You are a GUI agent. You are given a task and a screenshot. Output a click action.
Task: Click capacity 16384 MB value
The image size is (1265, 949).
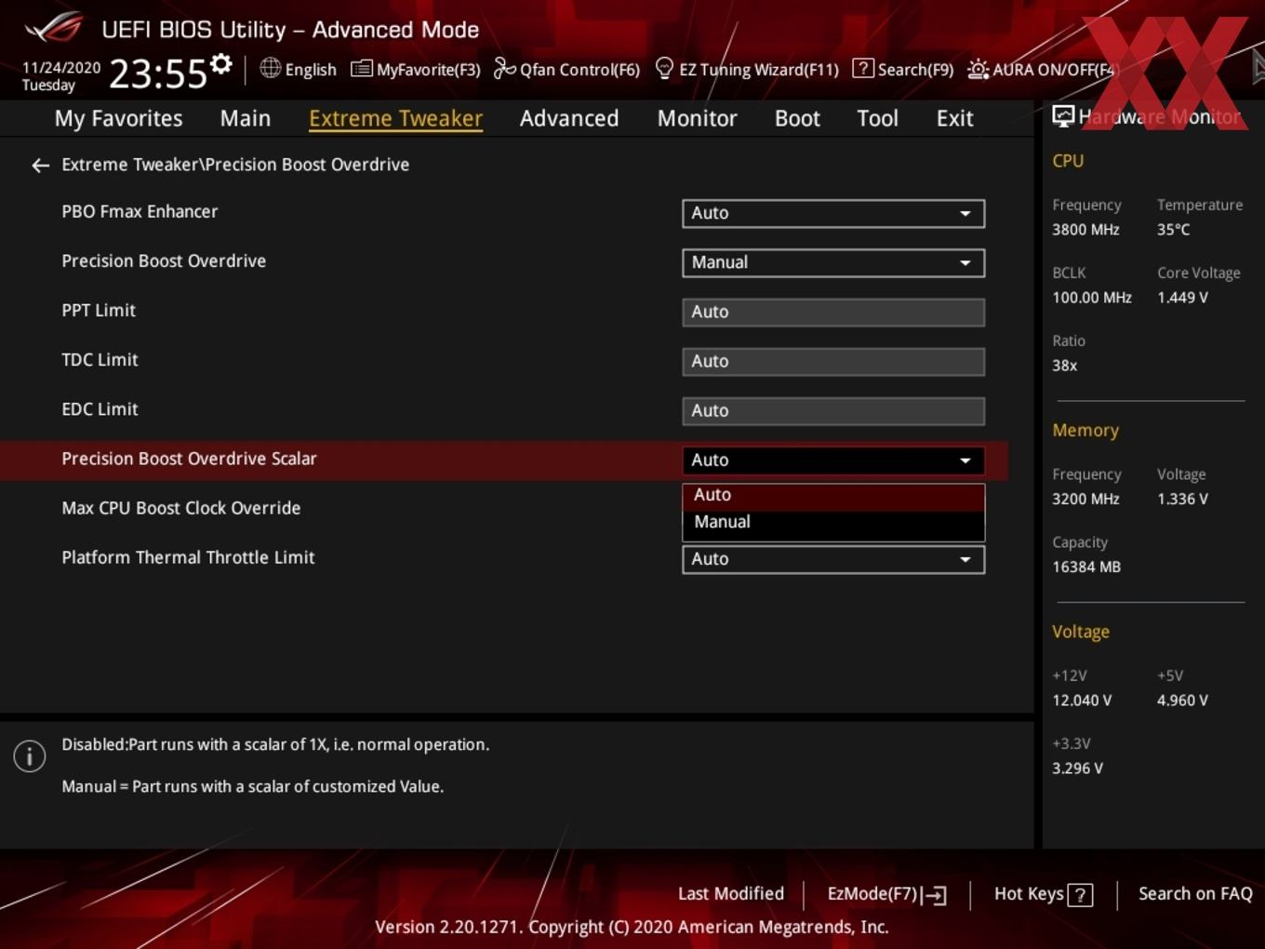tap(1086, 567)
